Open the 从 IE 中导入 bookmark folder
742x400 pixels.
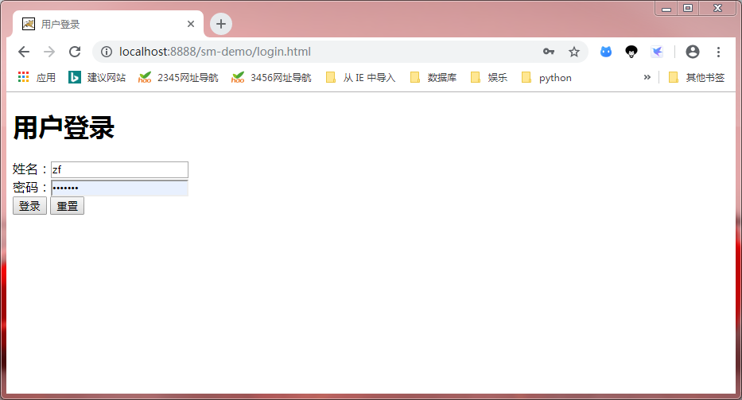pos(360,77)
